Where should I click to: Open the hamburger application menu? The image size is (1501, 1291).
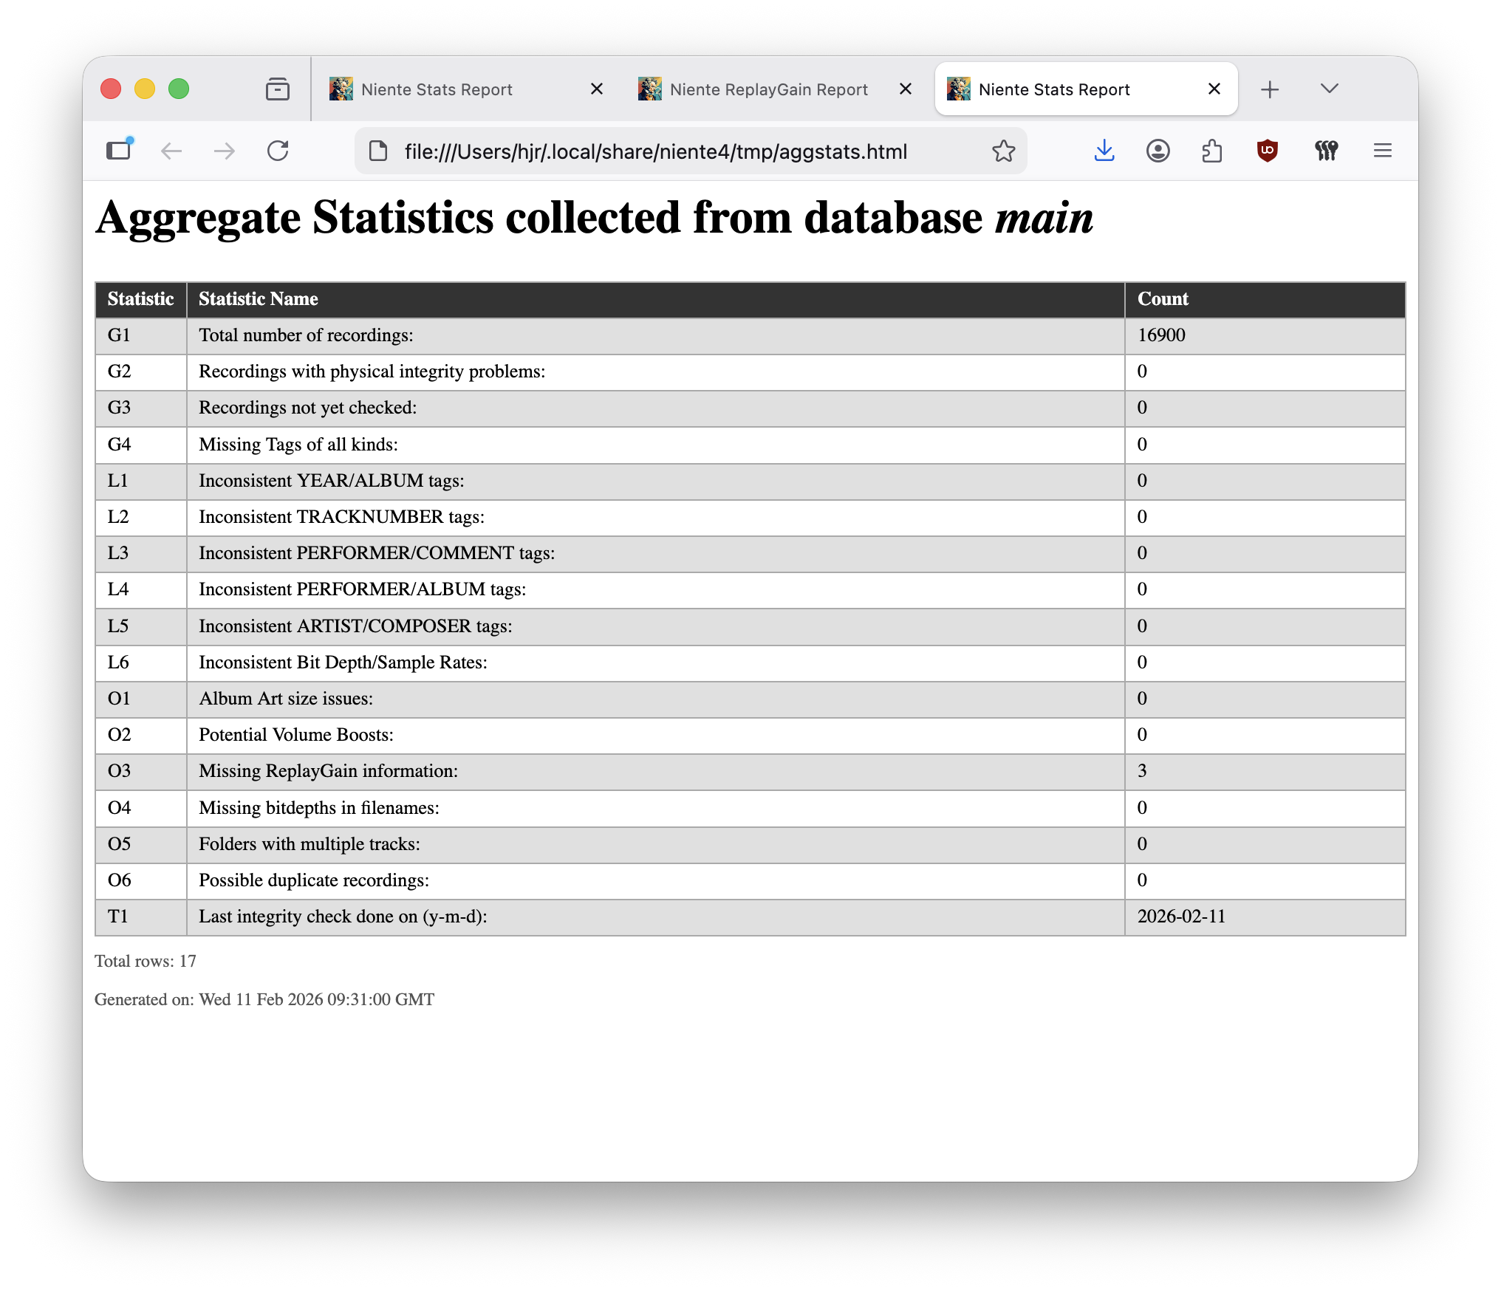pos(1382,151)
